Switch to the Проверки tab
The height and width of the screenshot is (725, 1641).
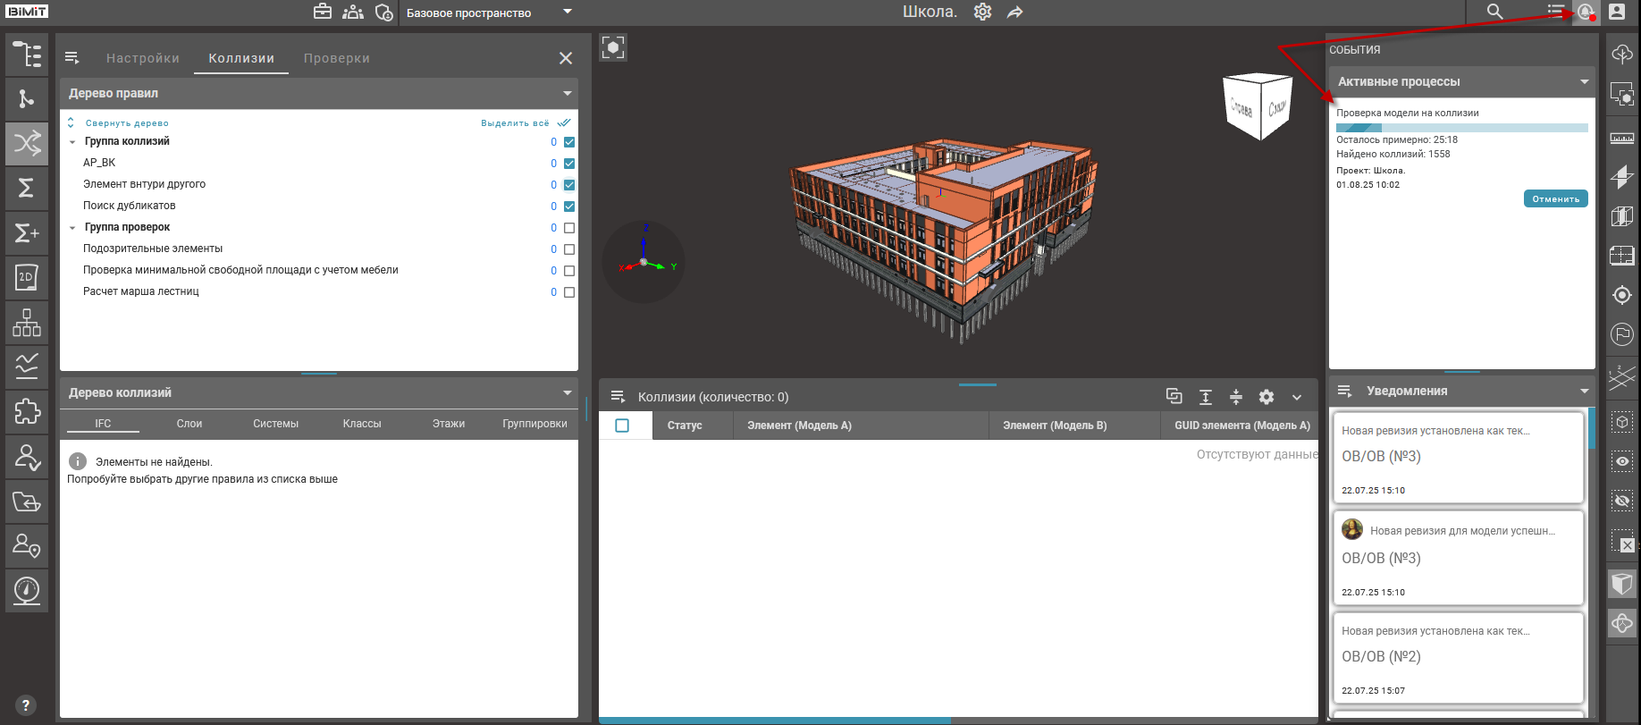click(336, 58)
